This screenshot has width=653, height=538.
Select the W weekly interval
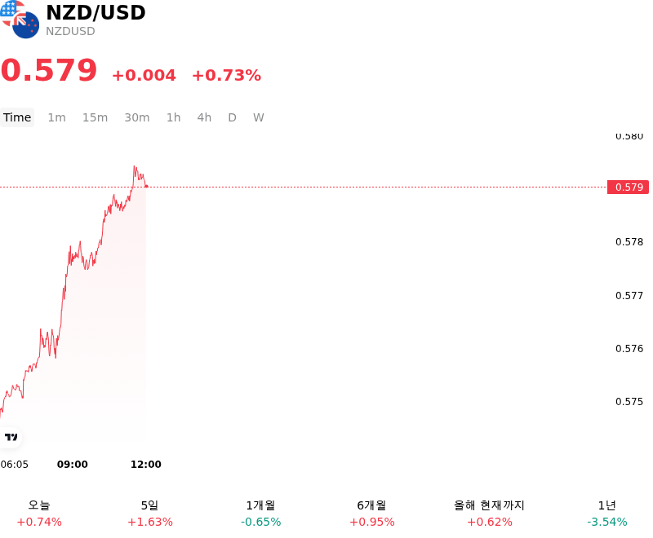(x=259, y=117)
